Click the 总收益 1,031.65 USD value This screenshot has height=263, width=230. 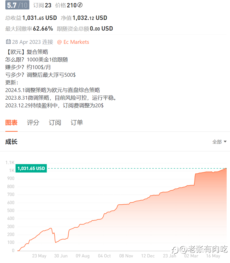point(40,18)
